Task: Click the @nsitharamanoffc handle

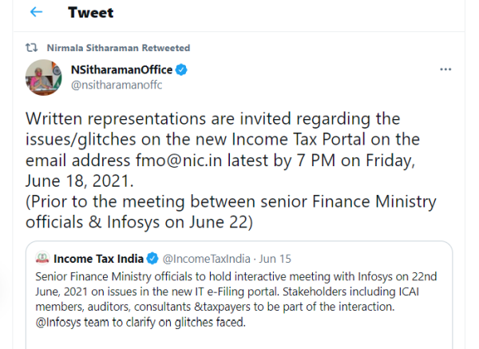Action: (117, 85)
